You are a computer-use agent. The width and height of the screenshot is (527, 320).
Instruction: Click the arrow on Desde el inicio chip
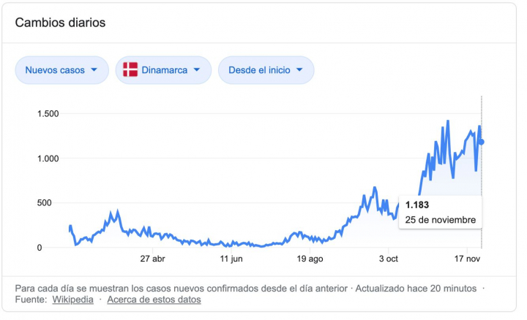point(299,70)
